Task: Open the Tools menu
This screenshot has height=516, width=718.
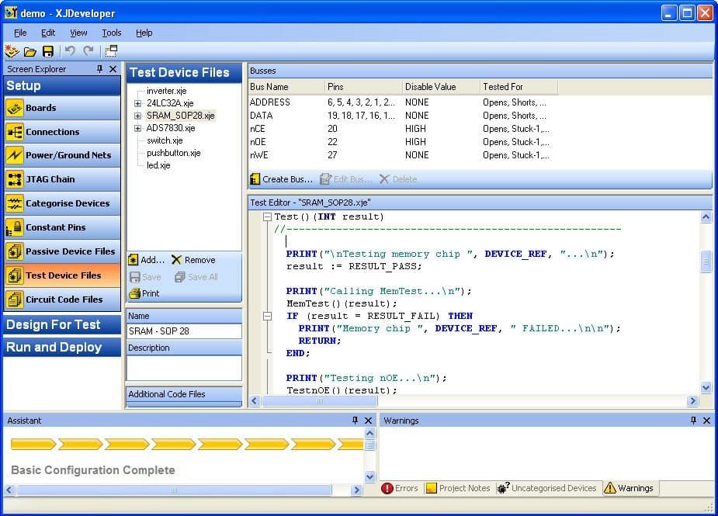Action: pyautogui.click(x=112, y=33)
